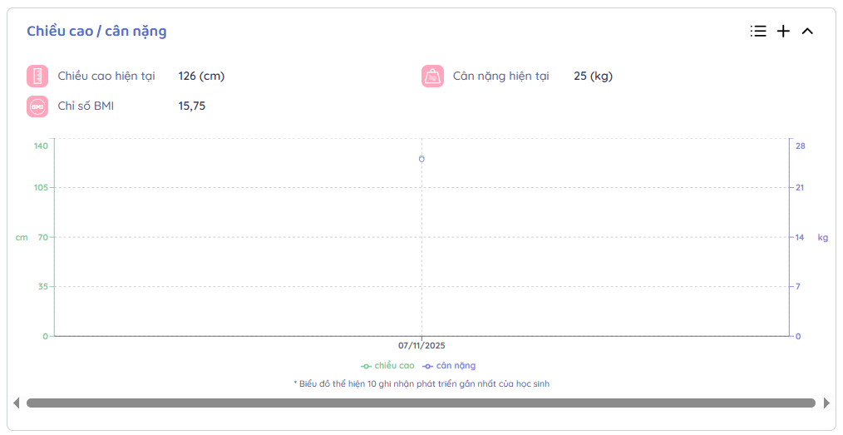Click the purple kg axis unit label

click(x=822, y=238)
